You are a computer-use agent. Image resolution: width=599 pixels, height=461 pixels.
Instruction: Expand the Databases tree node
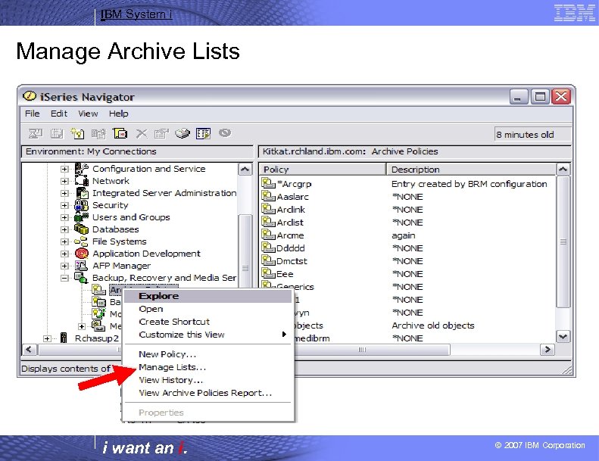pos(64,229)
